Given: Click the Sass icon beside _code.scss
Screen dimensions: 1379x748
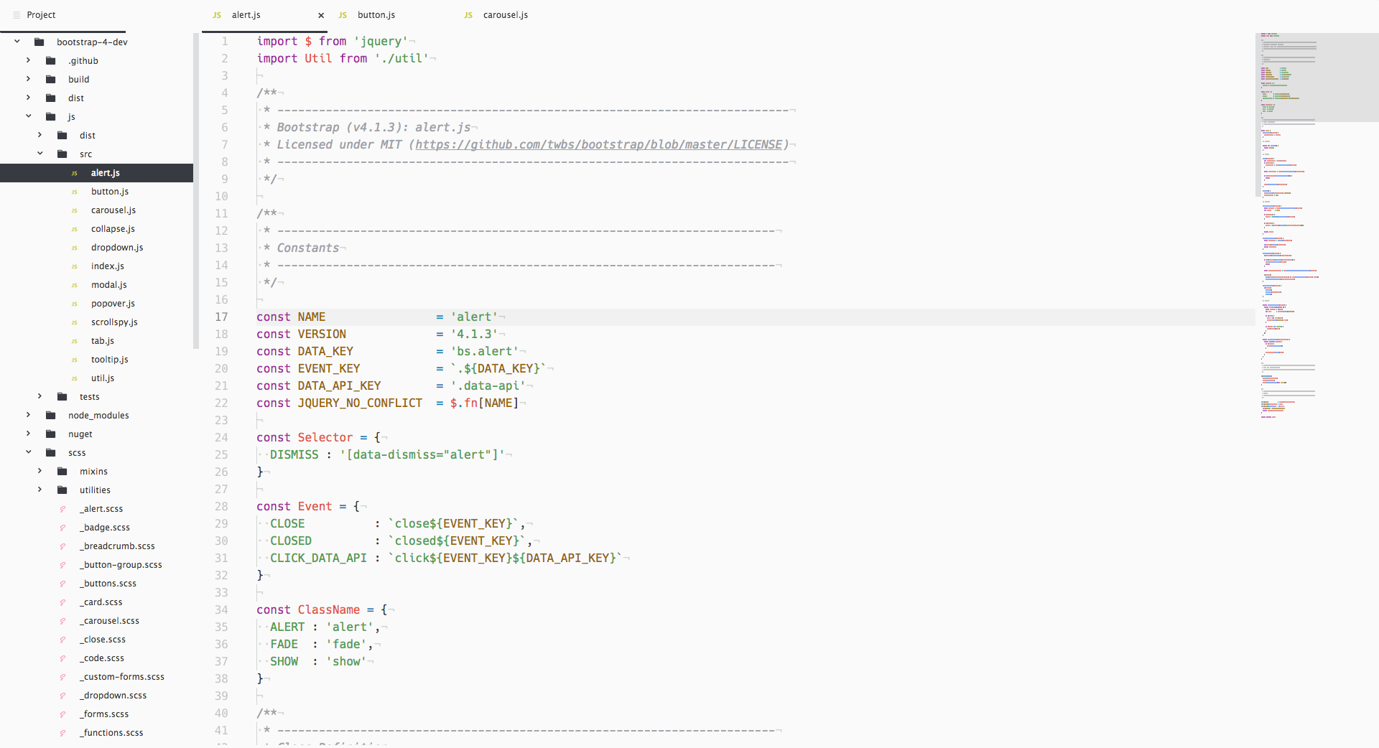Looking at the screenshot, I should click(62, 658).
